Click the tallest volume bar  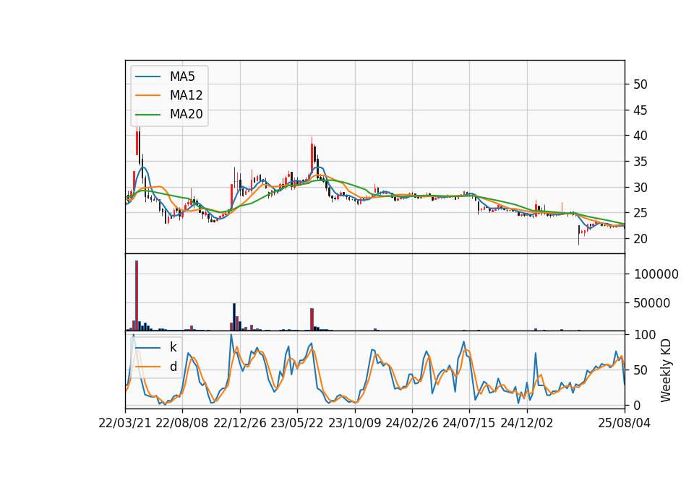(x=137, y=296)
